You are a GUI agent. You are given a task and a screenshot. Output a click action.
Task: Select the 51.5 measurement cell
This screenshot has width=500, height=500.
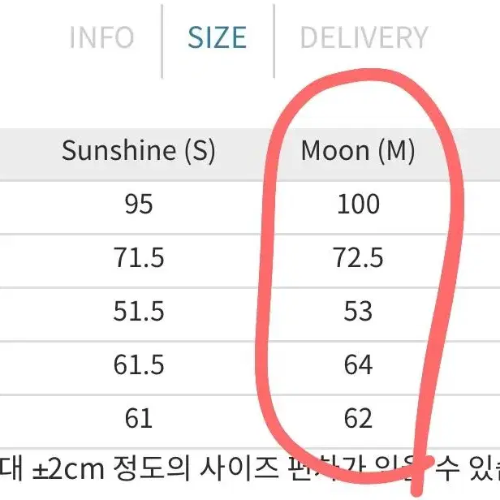[x=139, y=311]
